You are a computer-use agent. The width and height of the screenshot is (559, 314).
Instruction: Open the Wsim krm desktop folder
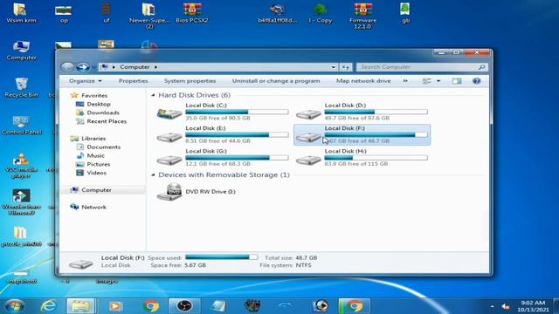[21, 13]
